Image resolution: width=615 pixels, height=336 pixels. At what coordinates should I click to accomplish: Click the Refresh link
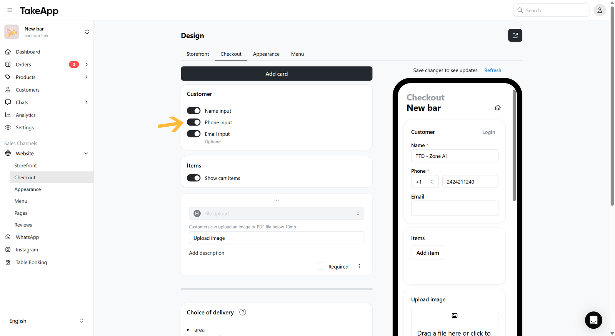(x=493, y=70)
